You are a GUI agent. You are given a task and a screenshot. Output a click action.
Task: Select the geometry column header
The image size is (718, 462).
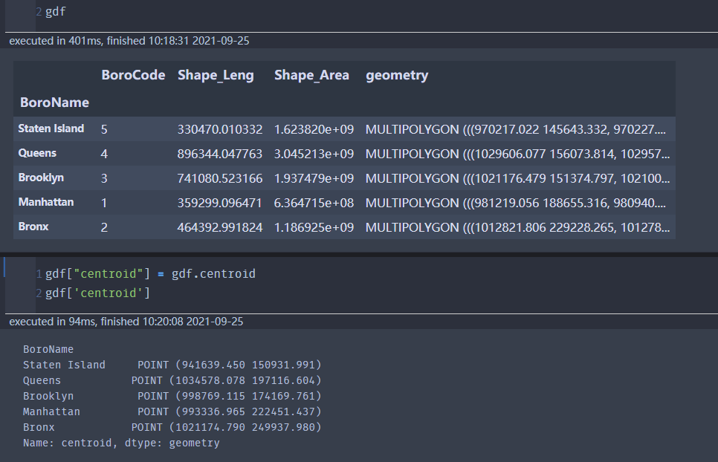(x=397, y=75)
